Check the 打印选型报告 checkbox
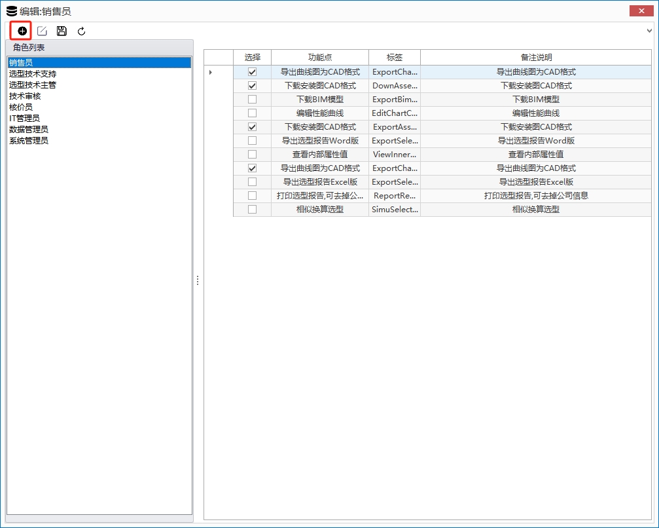 [252, 196]
